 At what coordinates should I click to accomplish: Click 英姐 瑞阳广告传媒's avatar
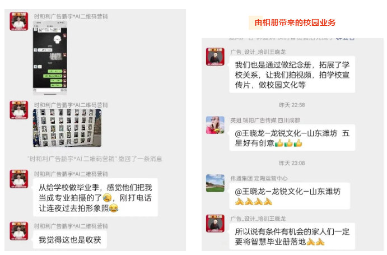(x=215, y=125)
